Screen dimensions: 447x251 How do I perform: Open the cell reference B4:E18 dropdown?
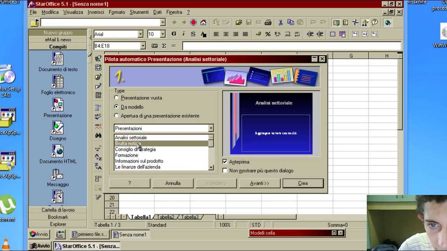142,46
